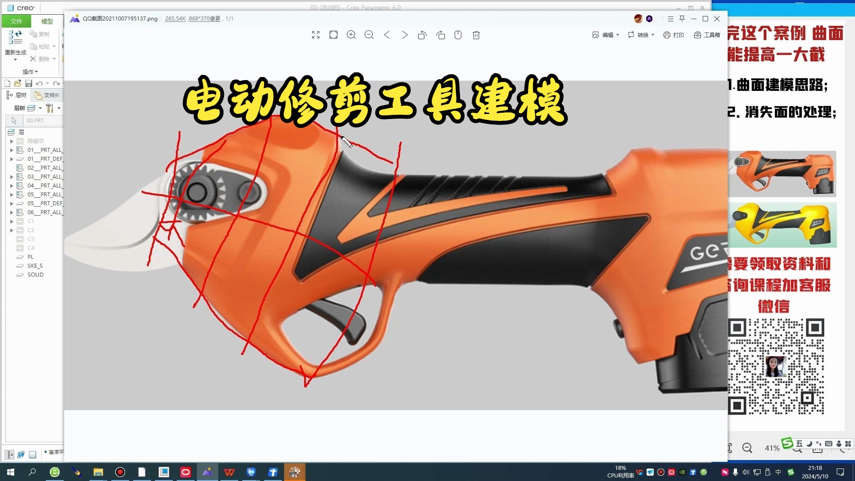
Task: Click the microphone icon in system tray
Action: pos(735,472)
